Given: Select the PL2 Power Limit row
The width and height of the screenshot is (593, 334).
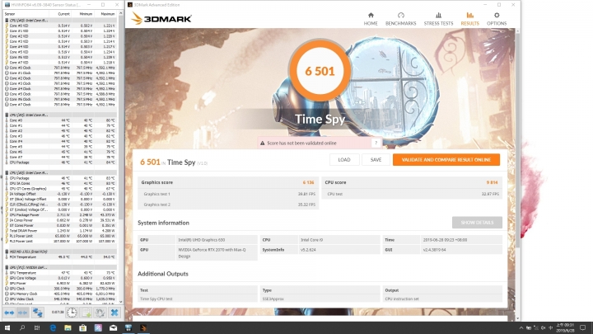Looking at the screenshot, I should [60, 241].
